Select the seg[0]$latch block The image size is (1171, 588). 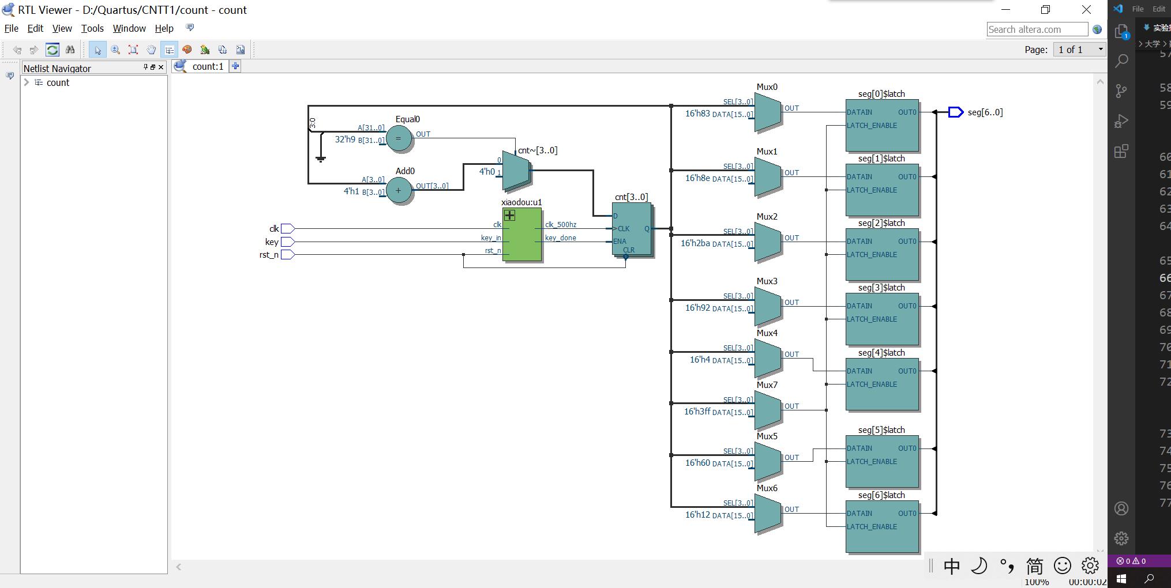tap(882, 125)
